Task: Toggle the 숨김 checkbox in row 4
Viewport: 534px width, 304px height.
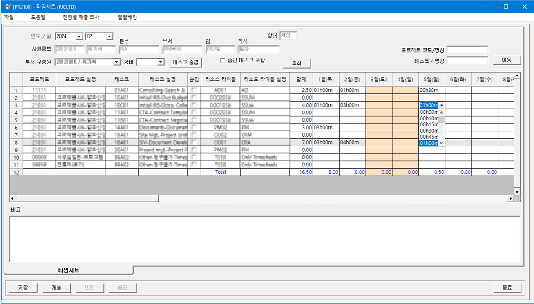Action: pos(194,113)
